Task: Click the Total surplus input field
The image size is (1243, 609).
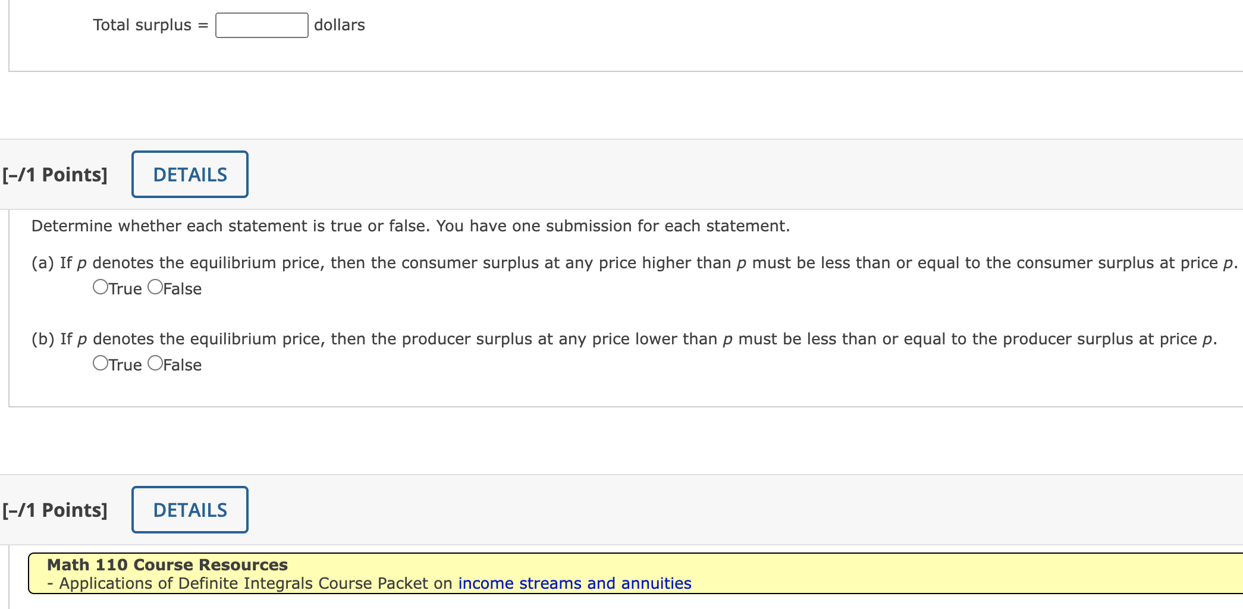Action: (x=262, y=25)
